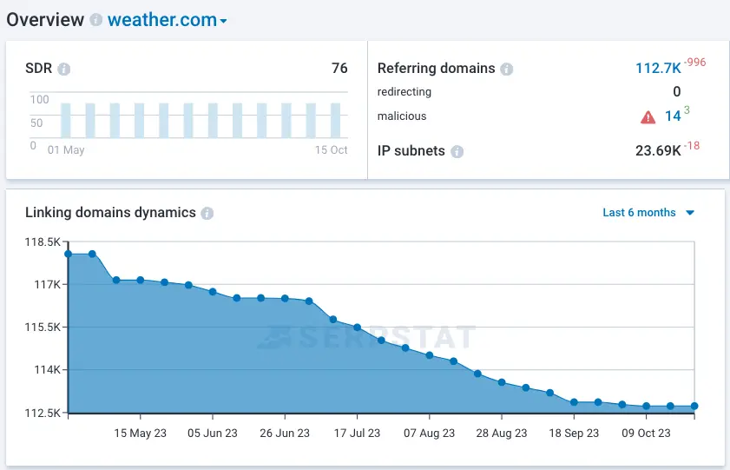Click the data point above 17 Jul 23
This screenshot has width=730, height=470.
[358, 328]
